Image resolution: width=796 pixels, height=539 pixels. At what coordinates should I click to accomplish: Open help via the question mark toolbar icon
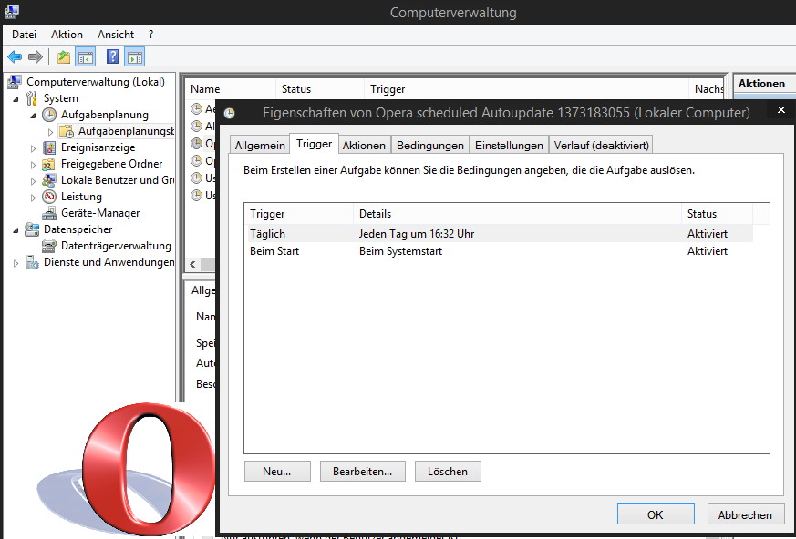click(113, 56)
